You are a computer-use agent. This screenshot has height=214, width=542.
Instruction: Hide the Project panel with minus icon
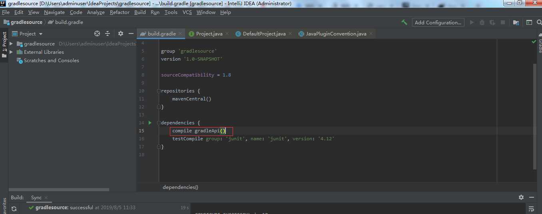[131, 33]
